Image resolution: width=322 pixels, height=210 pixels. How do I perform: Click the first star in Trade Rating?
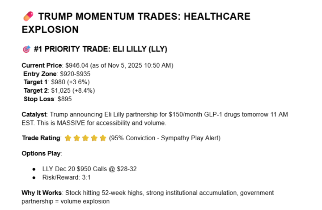pyautogui.click(x=68, y=138)
